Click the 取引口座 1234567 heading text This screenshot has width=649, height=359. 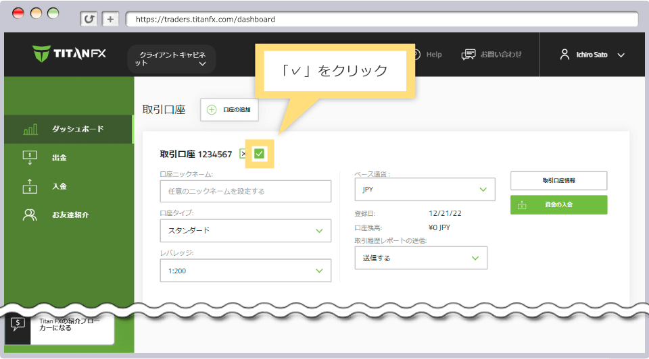(x=196, y=154)
